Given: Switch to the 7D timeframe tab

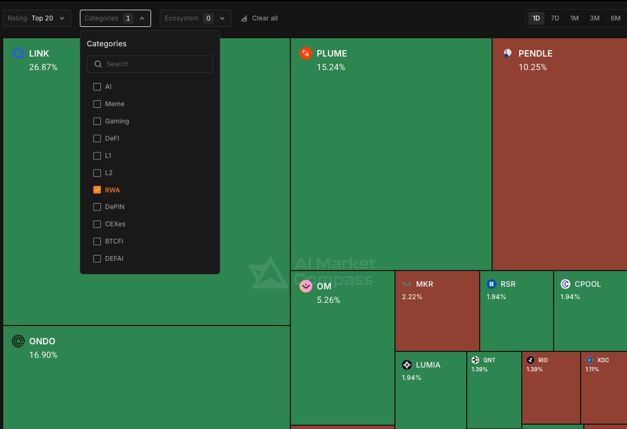Looking at the screenshot, I should click(x=555, y=18).
